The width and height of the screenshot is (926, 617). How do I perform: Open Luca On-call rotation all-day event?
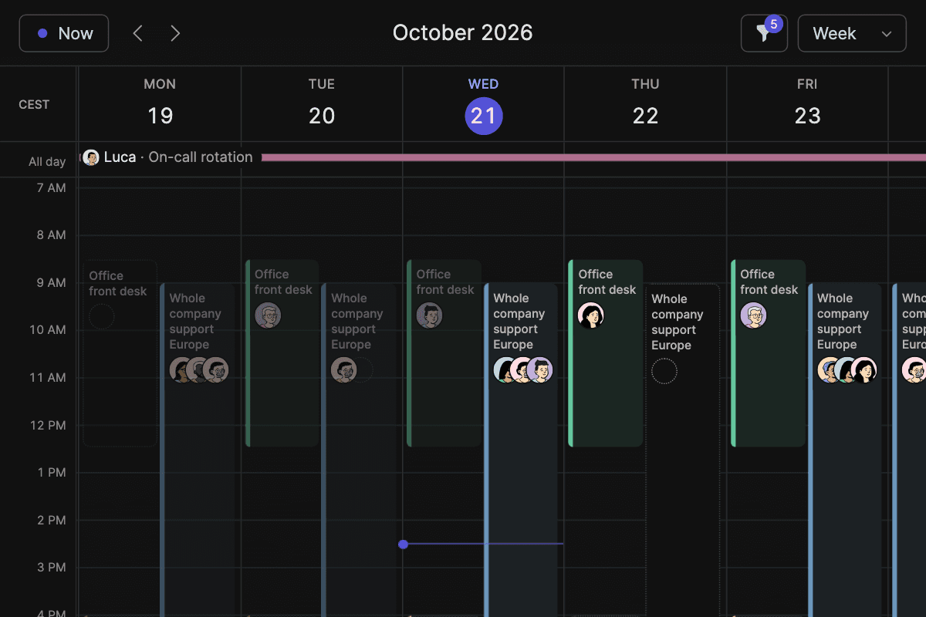(503, 157)
